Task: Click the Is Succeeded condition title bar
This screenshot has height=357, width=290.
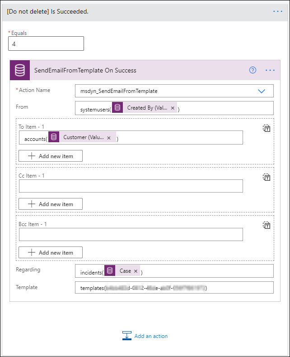Action: pyautogui.click(x=145, y=11)
